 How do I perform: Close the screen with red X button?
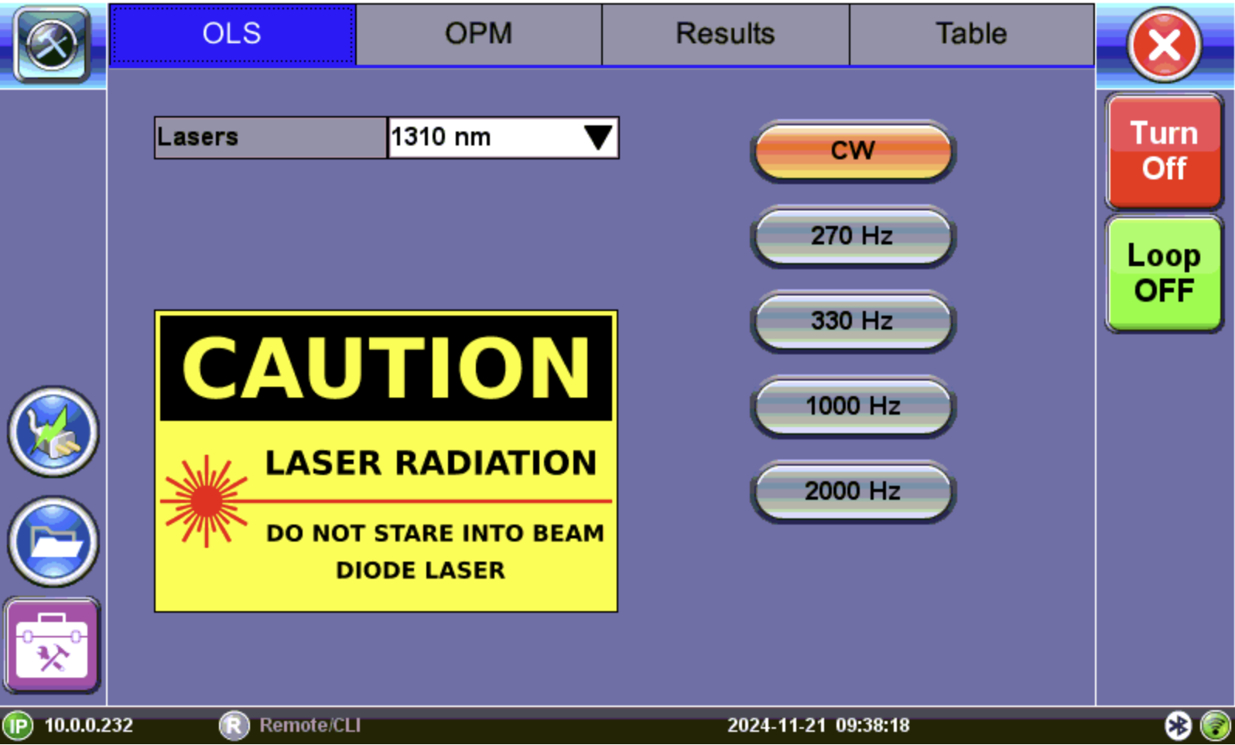[1164, 46]
